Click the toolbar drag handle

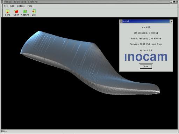coord(2,13)
